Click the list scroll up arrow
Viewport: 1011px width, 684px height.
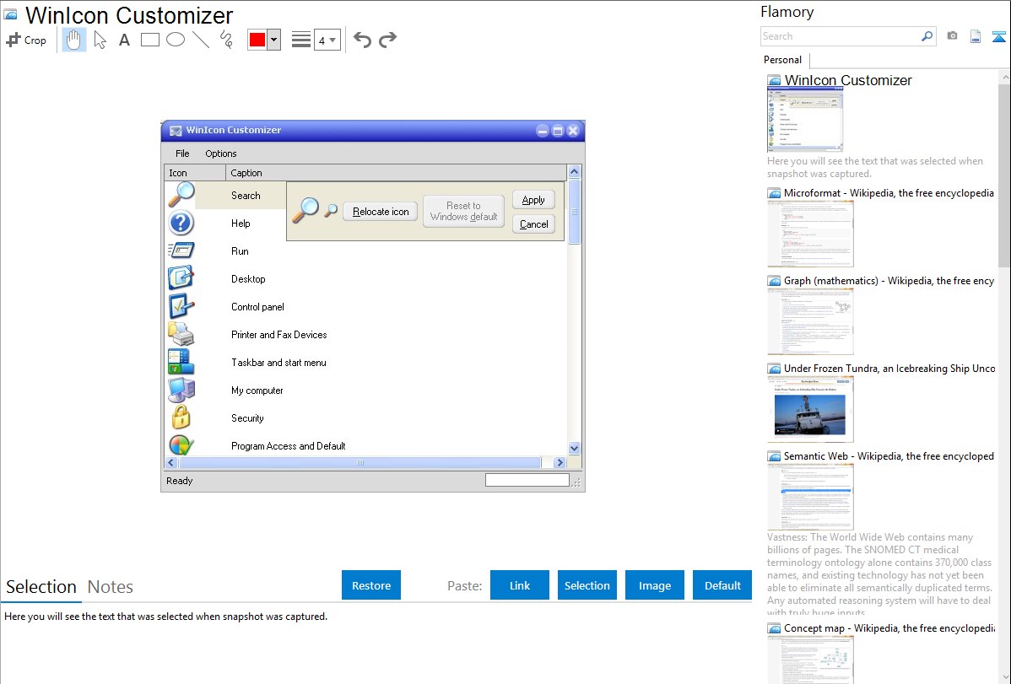tap(574, 171)
